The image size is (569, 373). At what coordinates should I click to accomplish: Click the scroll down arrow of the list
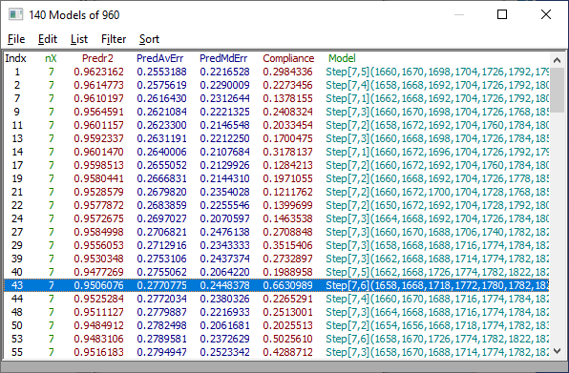(x=557, y=351)
